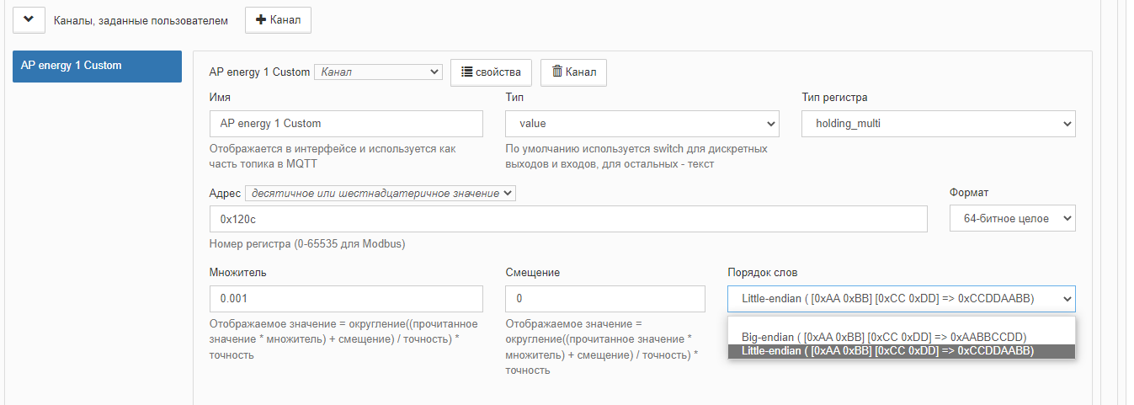The image size is (1134, 405).
Task: Open the Тип value dropdown
Action: coord(642,123)
